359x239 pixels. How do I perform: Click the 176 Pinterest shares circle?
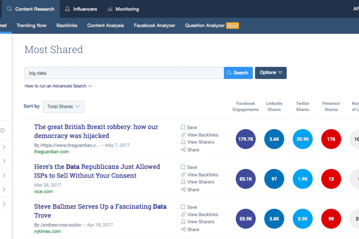(x=331, y=139)
